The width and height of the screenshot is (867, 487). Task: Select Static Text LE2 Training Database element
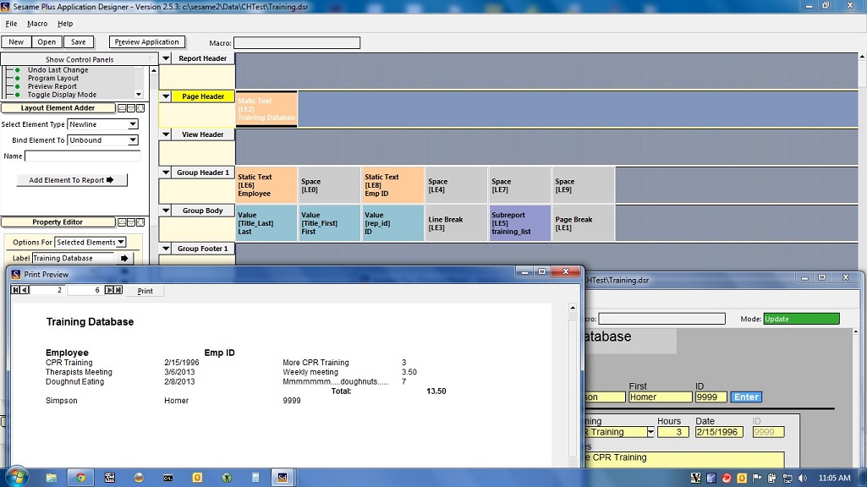(266, 109)
